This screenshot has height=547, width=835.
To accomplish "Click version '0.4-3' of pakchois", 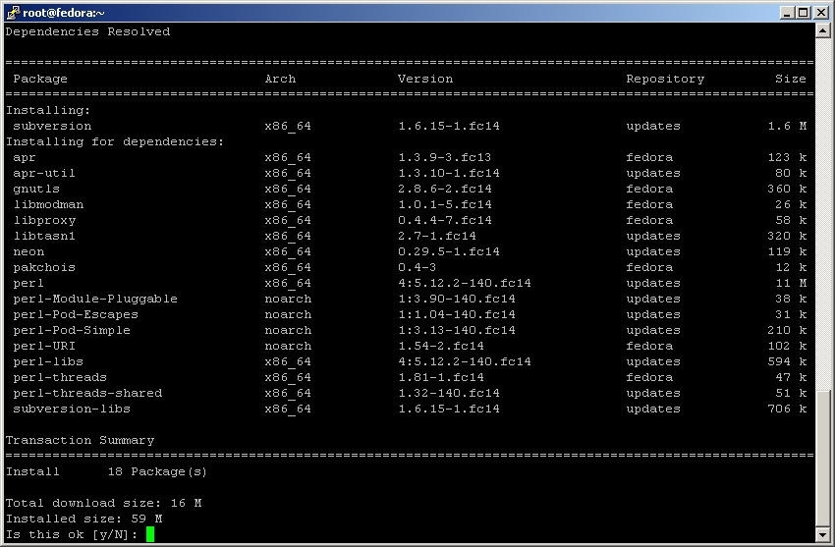I will click(417, 267).
